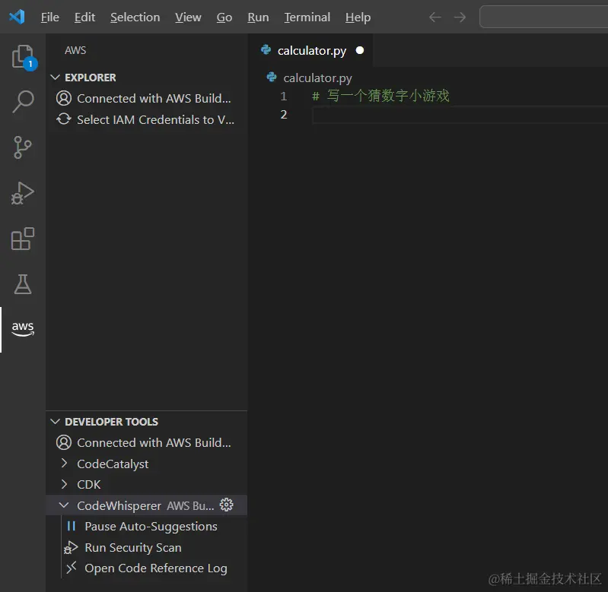Open the Edit menu
This screenshot has height=592, width=608.
[85, 17]
